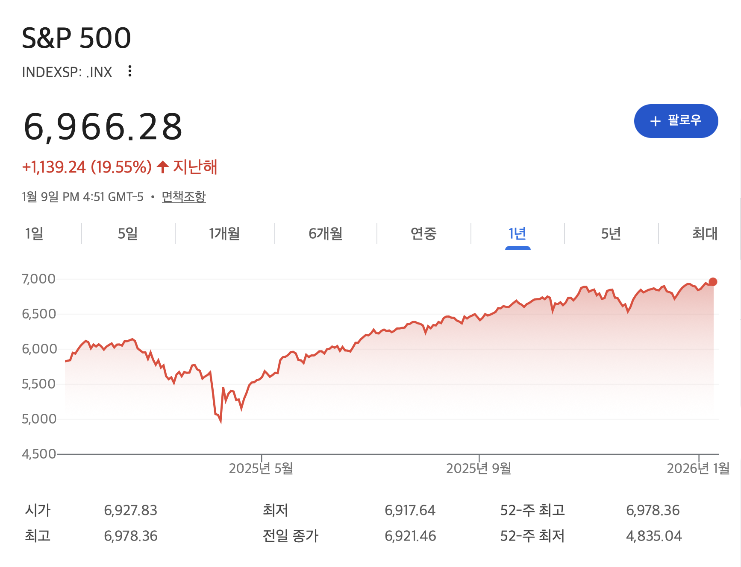
Task: Select the 연중 year-to-date tab
Action: coord(423,234)
